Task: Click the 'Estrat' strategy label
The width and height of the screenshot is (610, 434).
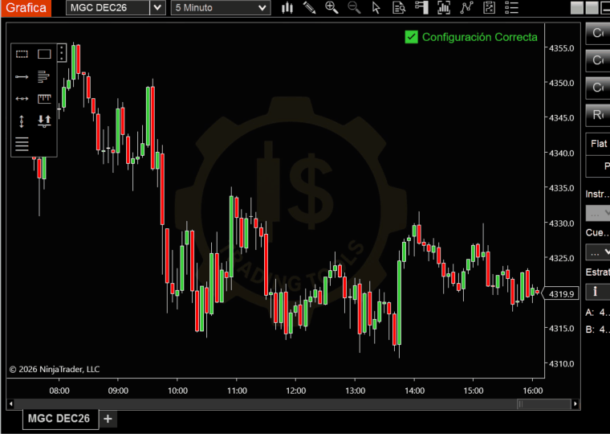Action: tap(597, 272)
